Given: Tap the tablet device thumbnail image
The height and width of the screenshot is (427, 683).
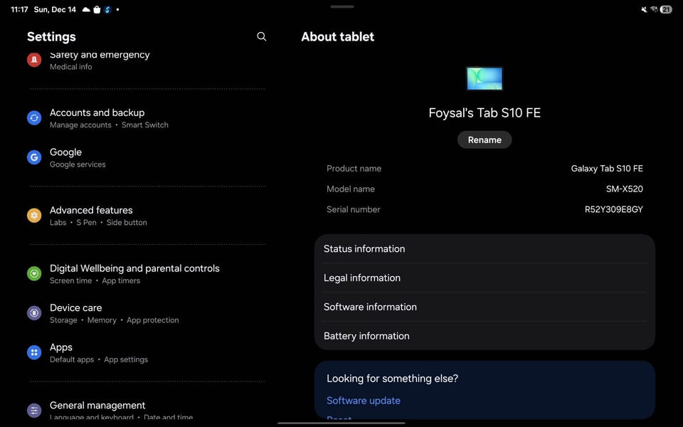Looking at the screenshot, I should [485, 78].
